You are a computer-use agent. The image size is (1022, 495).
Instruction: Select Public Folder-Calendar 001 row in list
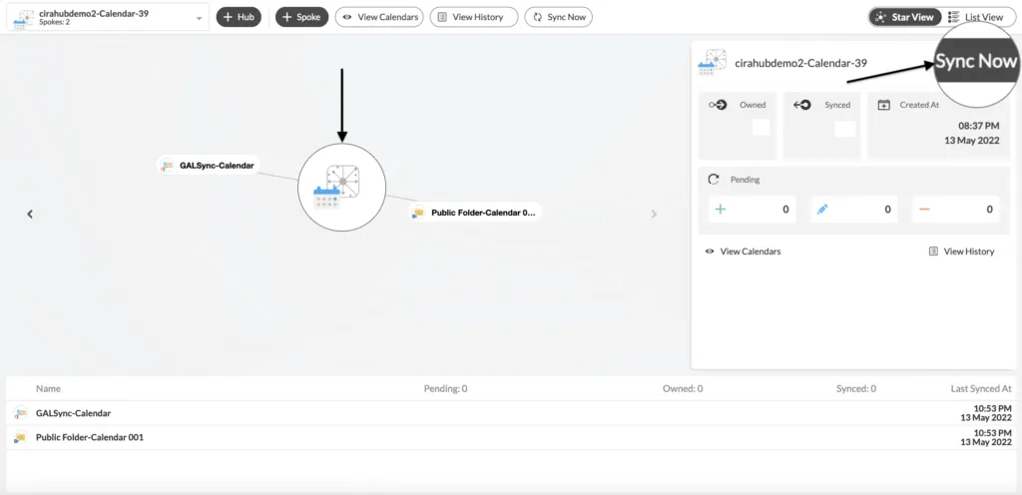click(511, 438)
